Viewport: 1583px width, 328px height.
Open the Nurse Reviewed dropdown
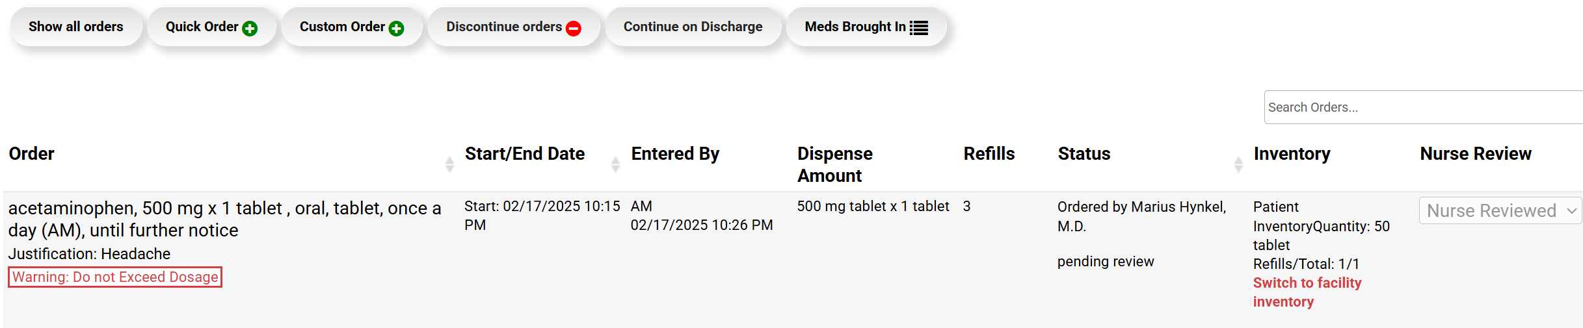click(1500, 210)
